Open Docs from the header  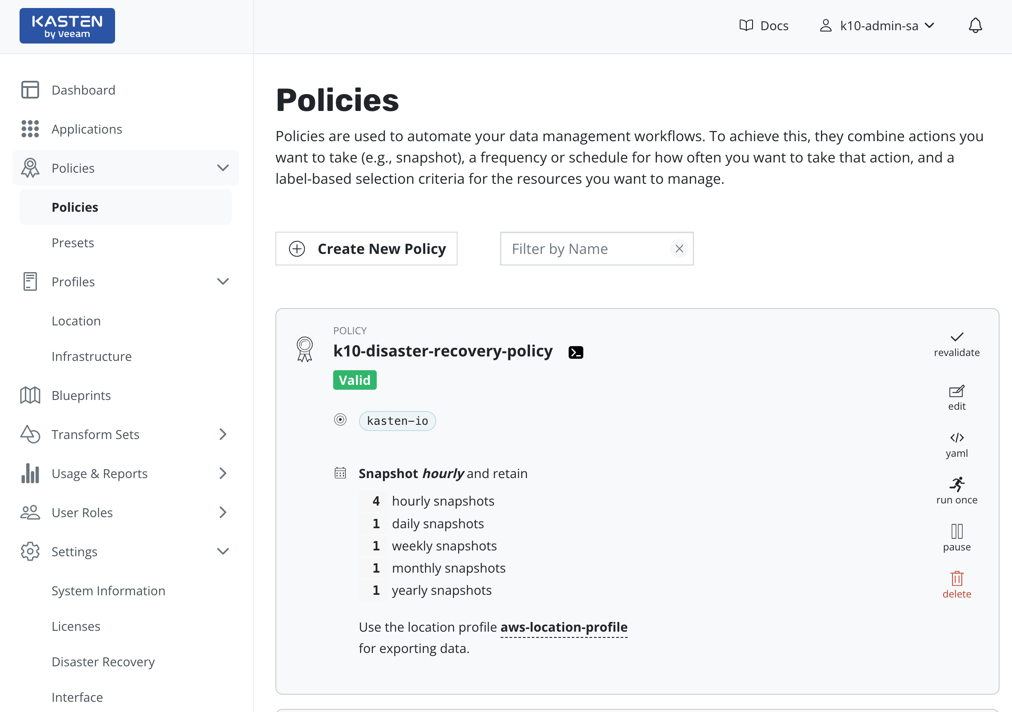[764, 26]
